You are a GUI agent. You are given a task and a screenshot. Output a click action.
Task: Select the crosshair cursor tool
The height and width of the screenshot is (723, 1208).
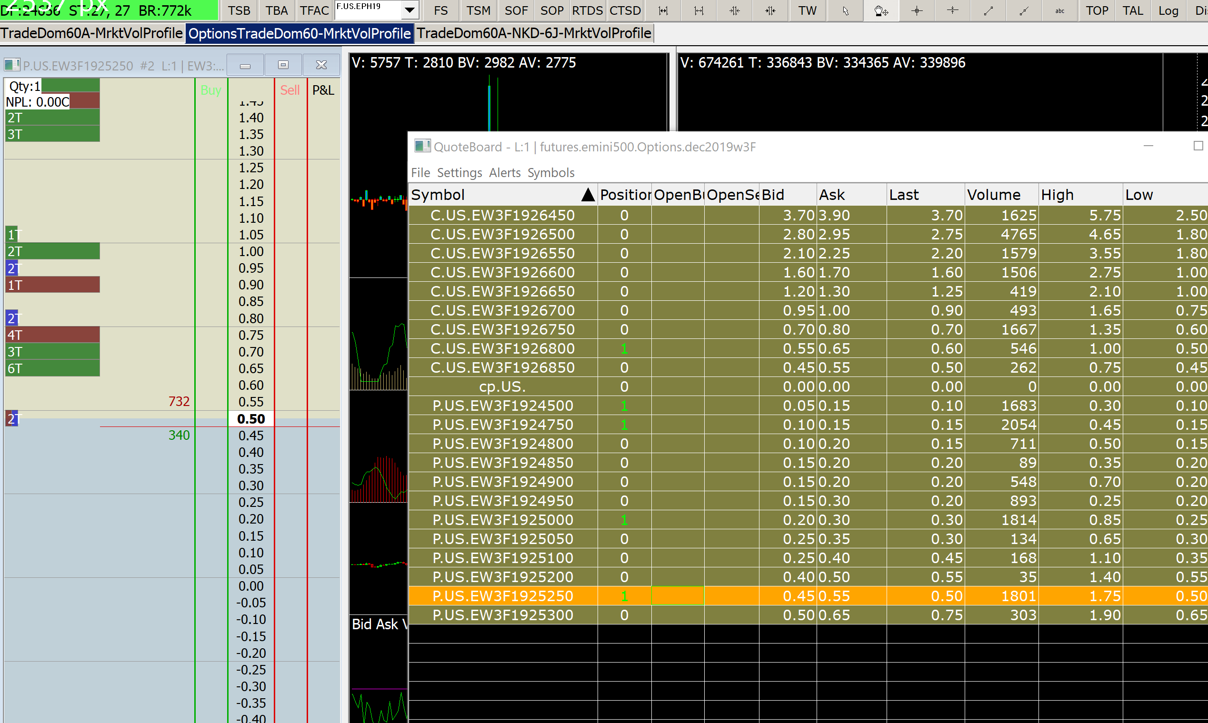[x=917, y=11]
